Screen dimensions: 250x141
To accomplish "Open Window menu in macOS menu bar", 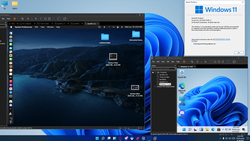I will [x=50, y=27].
